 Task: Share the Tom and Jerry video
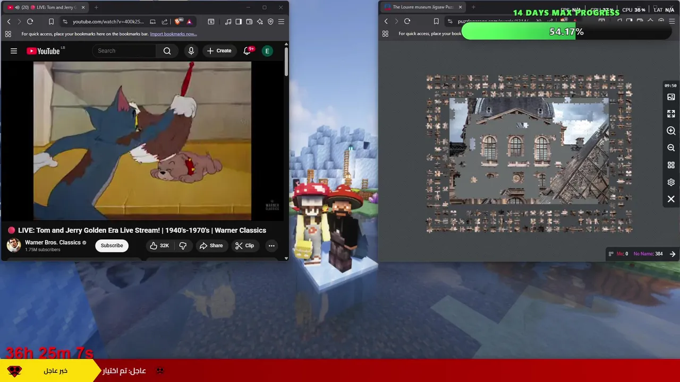211,246
